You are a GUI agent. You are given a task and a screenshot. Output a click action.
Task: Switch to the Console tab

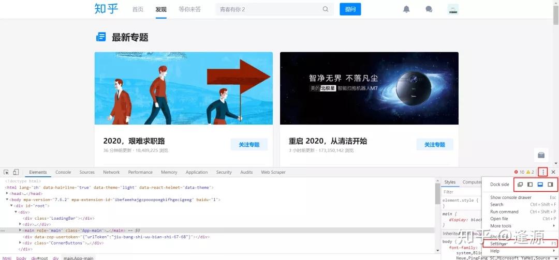pos(63,172)
